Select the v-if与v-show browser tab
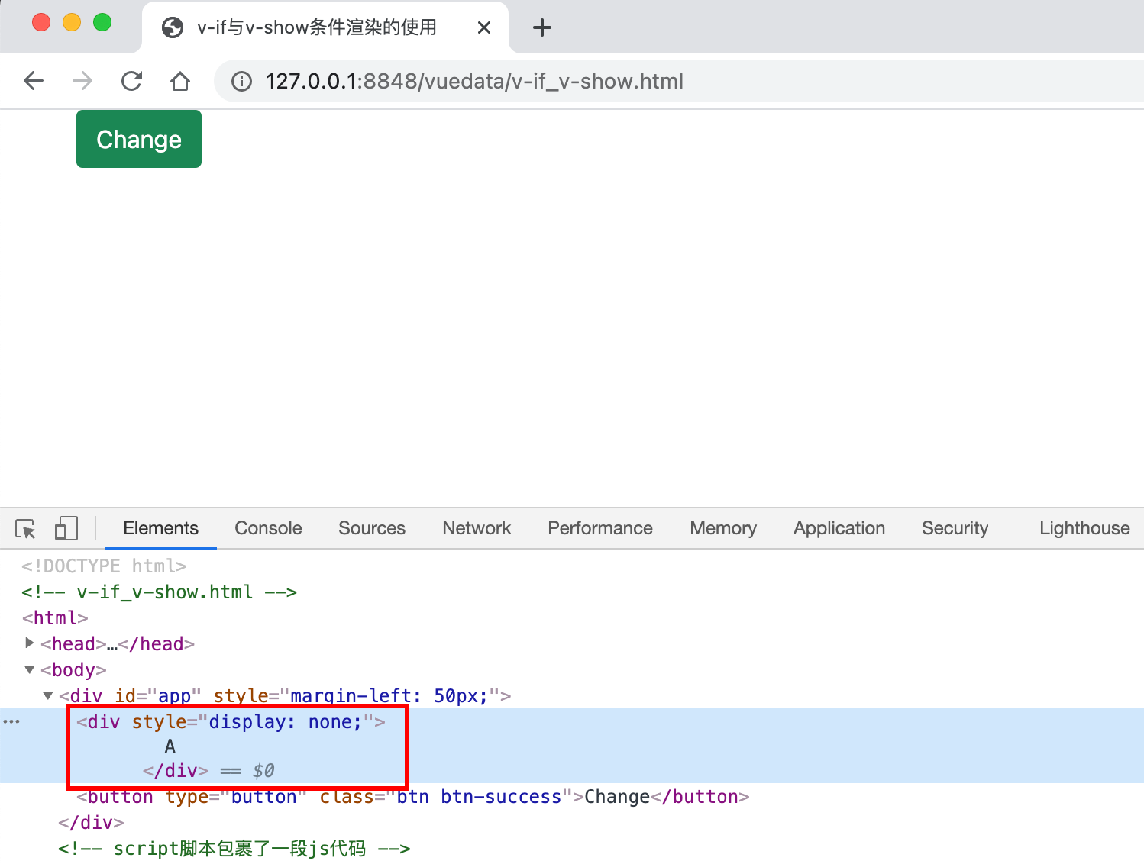The image size is (1144, 864). pos(325,27)
